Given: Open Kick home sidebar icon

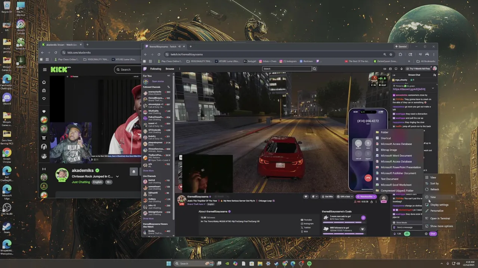Looking at the screenshot, I should tap(44, 82).
